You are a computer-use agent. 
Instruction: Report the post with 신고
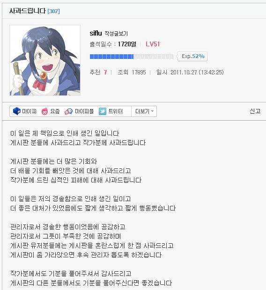tap(255, 111)
